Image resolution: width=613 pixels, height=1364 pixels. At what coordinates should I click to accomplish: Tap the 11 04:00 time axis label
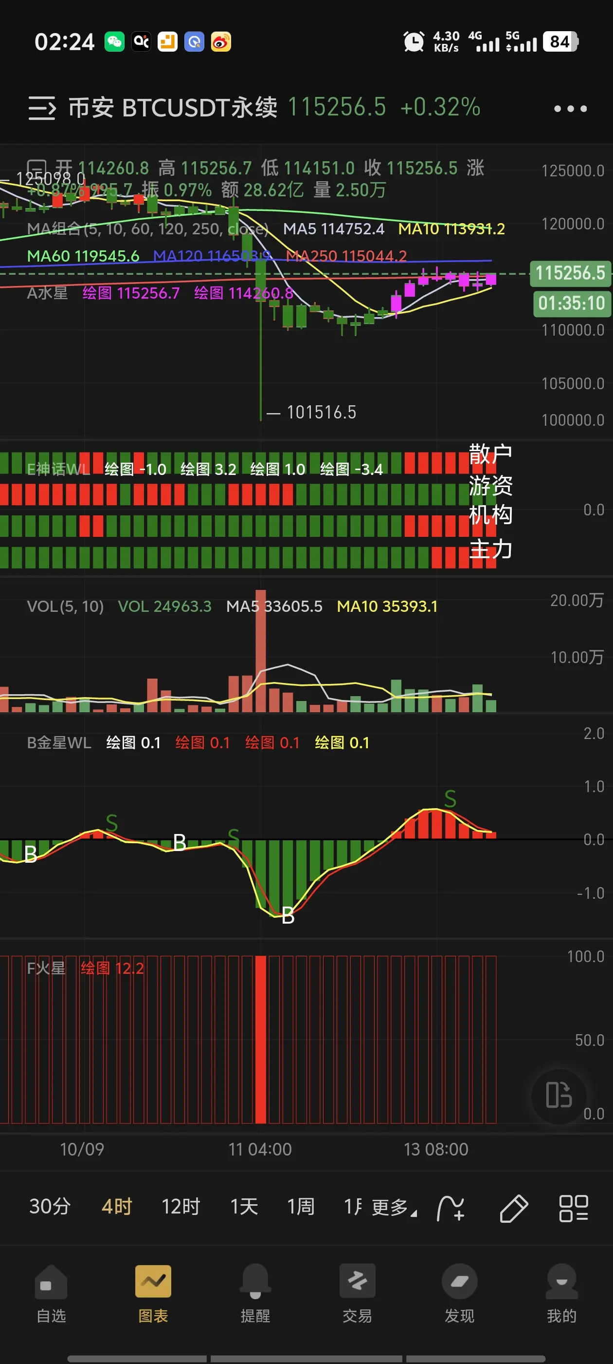coord(260,1149)
